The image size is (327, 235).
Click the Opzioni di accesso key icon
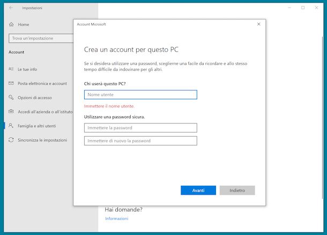coord(11,97)
